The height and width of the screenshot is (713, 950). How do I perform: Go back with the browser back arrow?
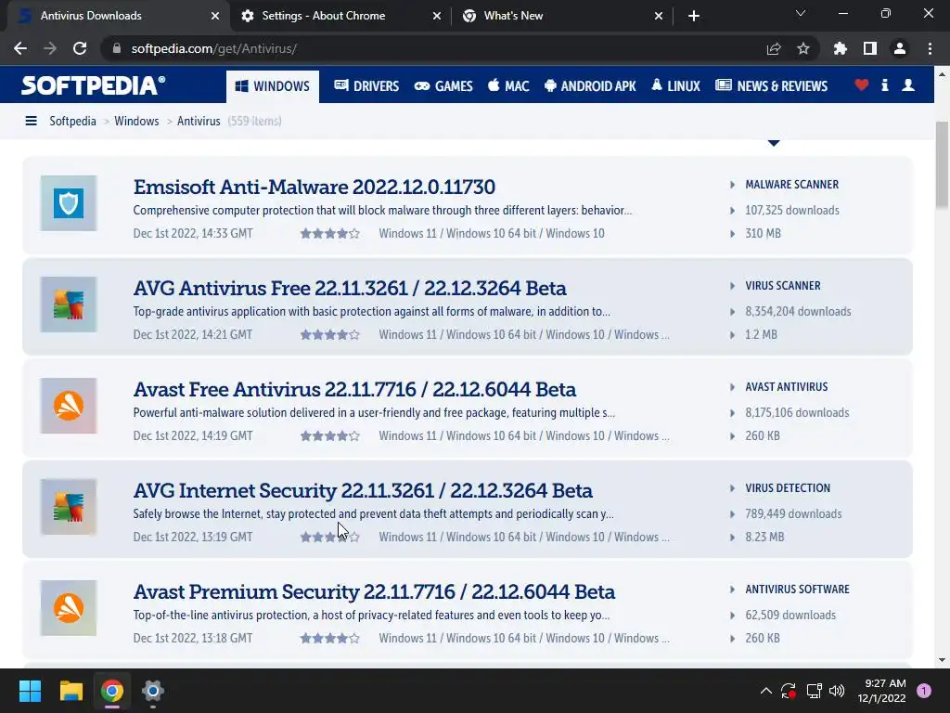pyautogui.click(x=20, y=48)
